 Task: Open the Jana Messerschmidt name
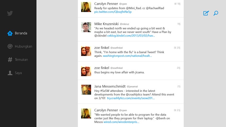pos(110,86)
